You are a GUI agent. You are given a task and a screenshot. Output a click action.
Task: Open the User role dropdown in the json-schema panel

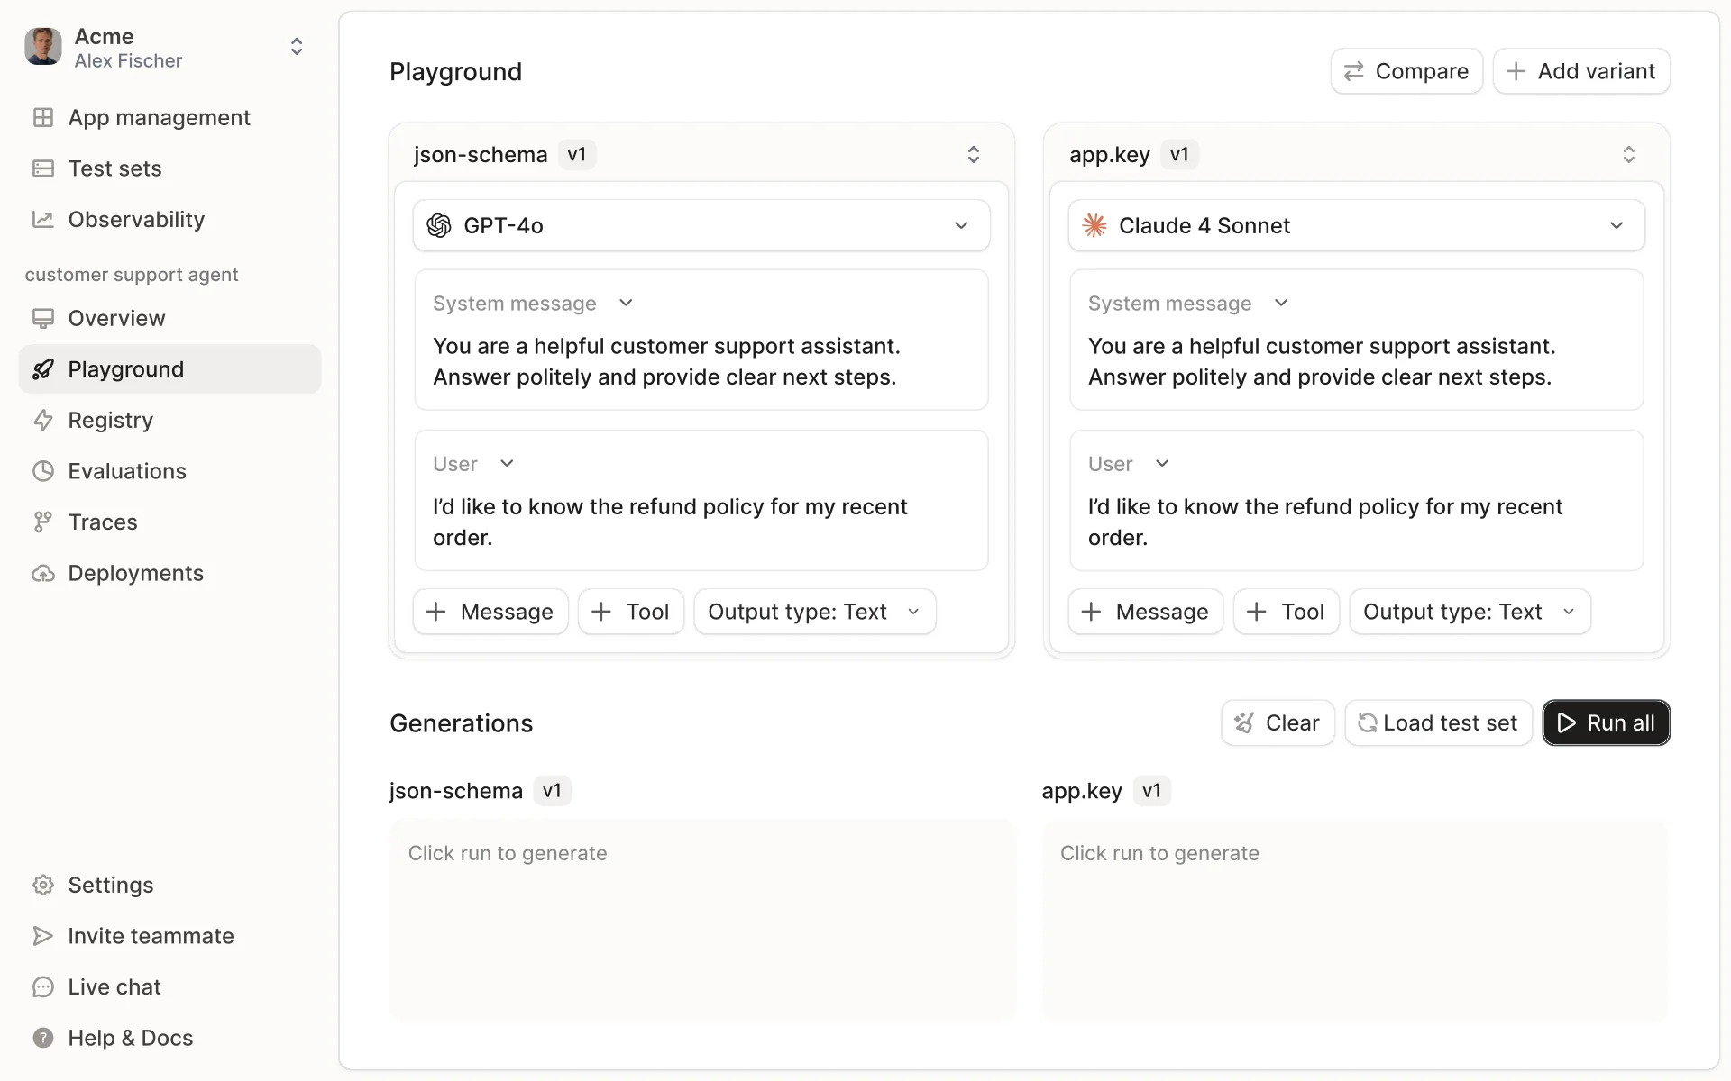pos(506,463)
